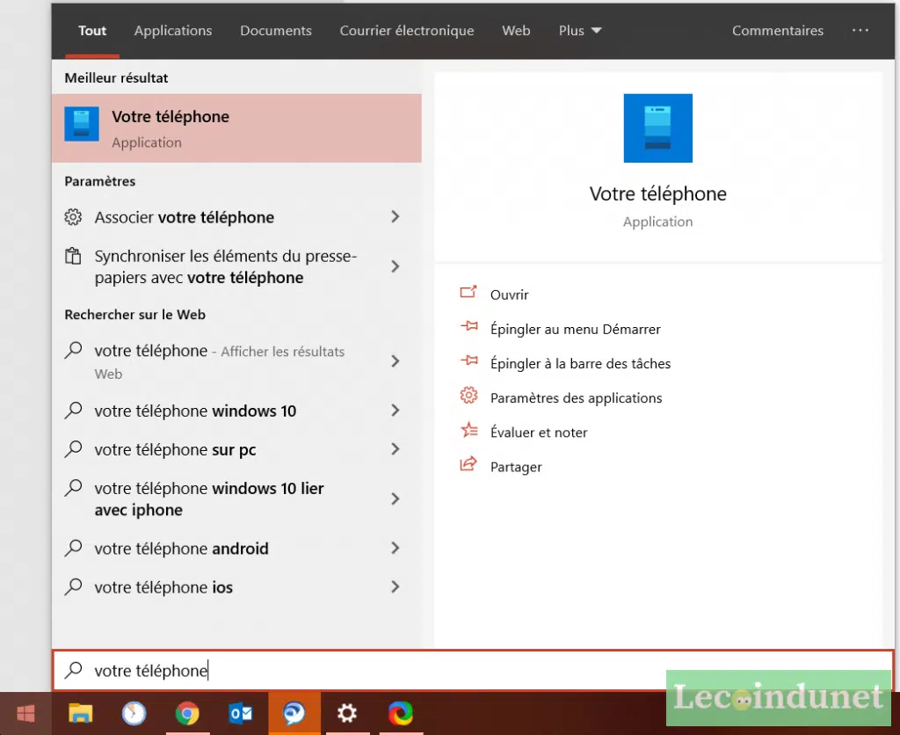Click the search magnifier icon in the search box

[x=74, y=670]
